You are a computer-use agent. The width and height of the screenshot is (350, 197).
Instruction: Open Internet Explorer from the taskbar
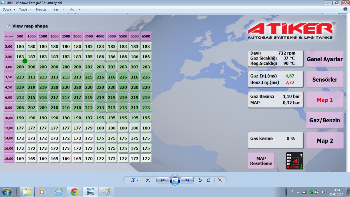coord(59,192)
